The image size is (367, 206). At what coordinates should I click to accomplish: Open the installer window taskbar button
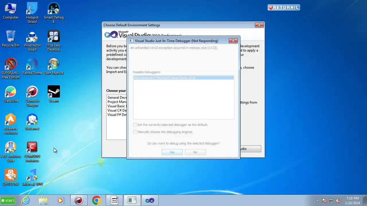point(132,201)
